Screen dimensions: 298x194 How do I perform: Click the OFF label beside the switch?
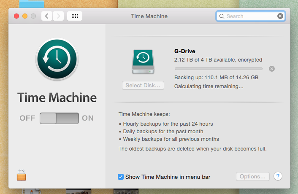tap(27, 118)
